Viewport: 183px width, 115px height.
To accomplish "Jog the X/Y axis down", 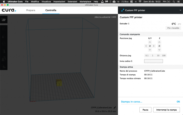I will 150,50.
